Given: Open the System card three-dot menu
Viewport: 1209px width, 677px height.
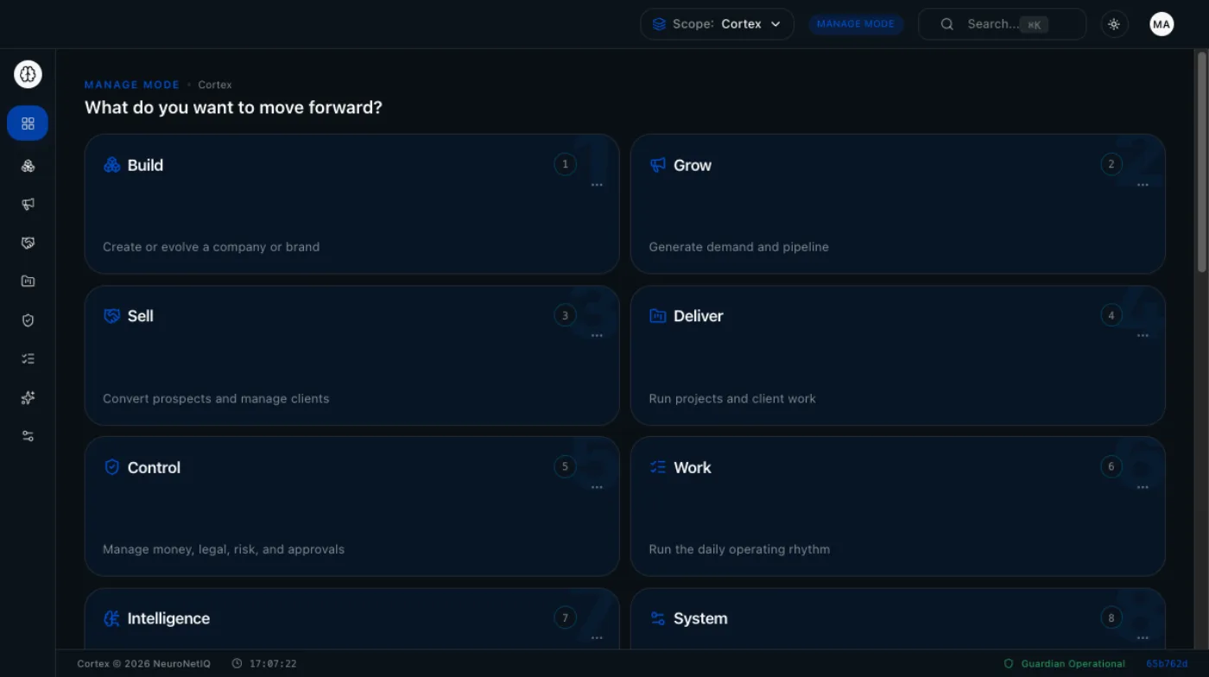Looking at the screenshot, I should pyautogui.click(x=1143, y=638).
